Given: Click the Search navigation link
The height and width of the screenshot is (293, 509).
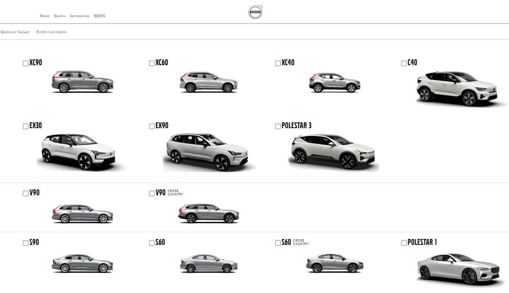Looking at the screenshot, I should (x=60, y=16).
